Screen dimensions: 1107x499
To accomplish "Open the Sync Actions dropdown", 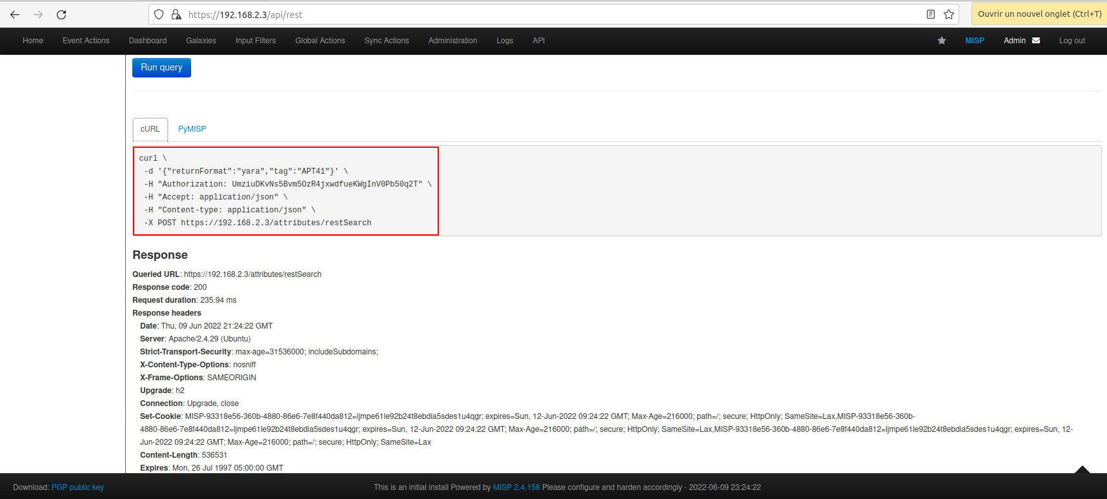I will pyautogui.click(x=386, y=41).
